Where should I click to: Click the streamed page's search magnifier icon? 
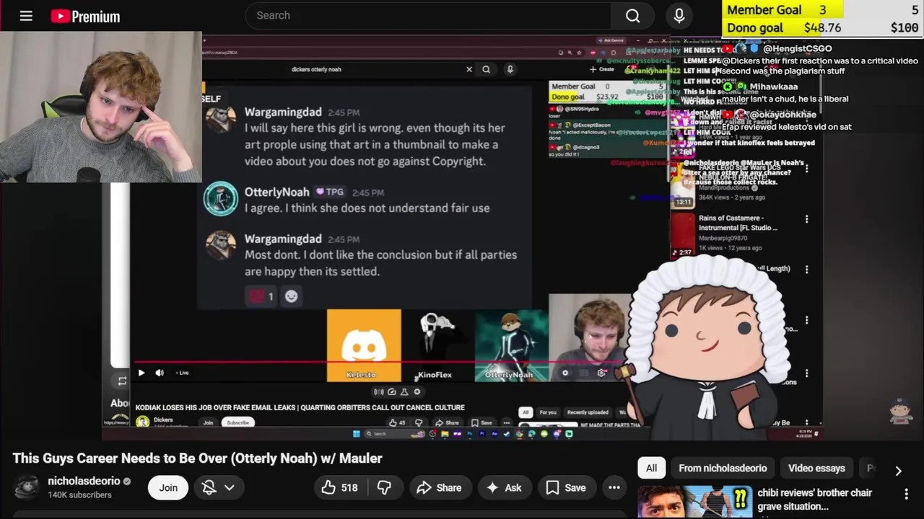[x=486, y=69]
